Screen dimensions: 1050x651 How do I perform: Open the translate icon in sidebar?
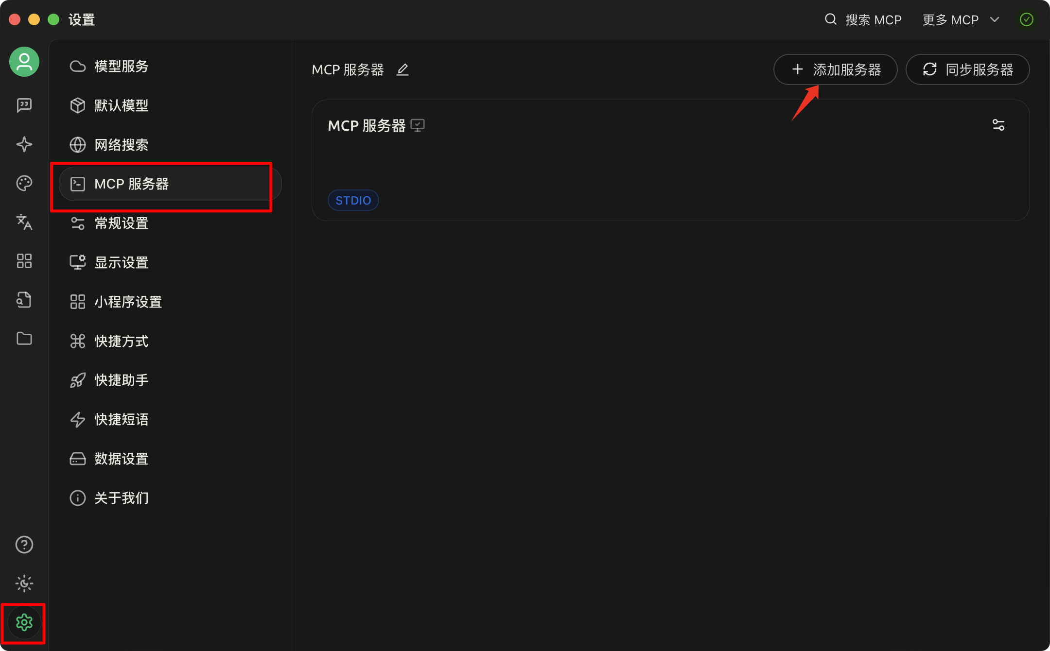pyautogui.click(x=24, y=222)
